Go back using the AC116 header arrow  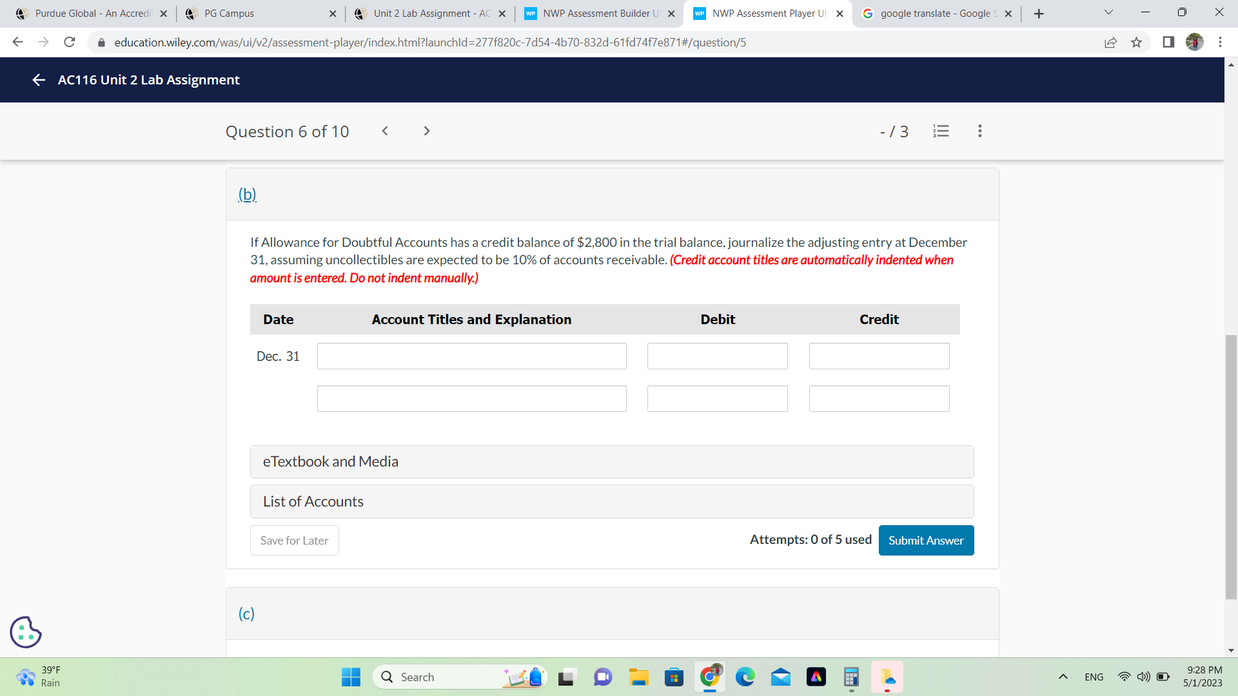click(x=38, y=80)
